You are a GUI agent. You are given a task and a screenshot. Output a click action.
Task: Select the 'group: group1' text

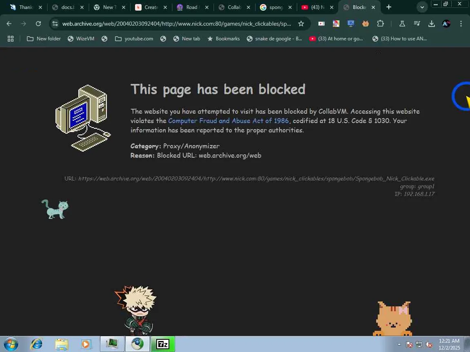(x=417, y=186)
